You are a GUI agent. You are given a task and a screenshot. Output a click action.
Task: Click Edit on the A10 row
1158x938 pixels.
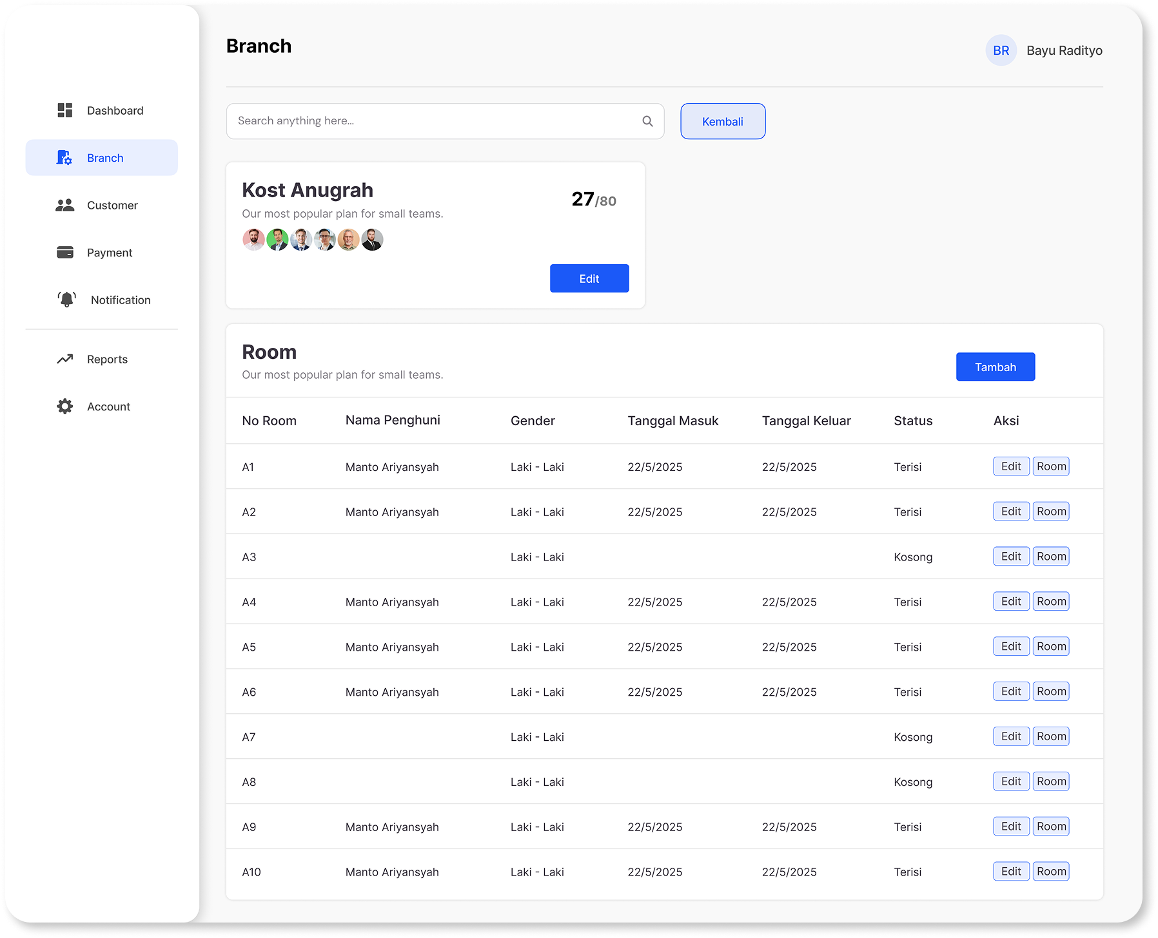coord(1010,871)
